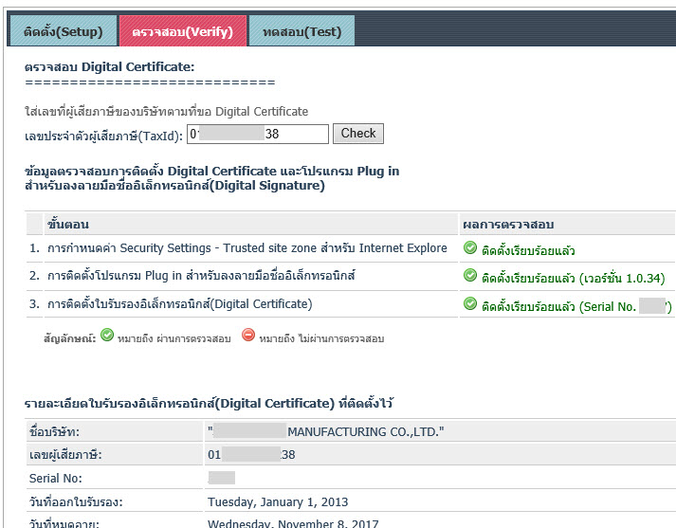676x528 pixels.
Task: Select the Security Settings - Trusted site zone step
Action: click(247, 248)
